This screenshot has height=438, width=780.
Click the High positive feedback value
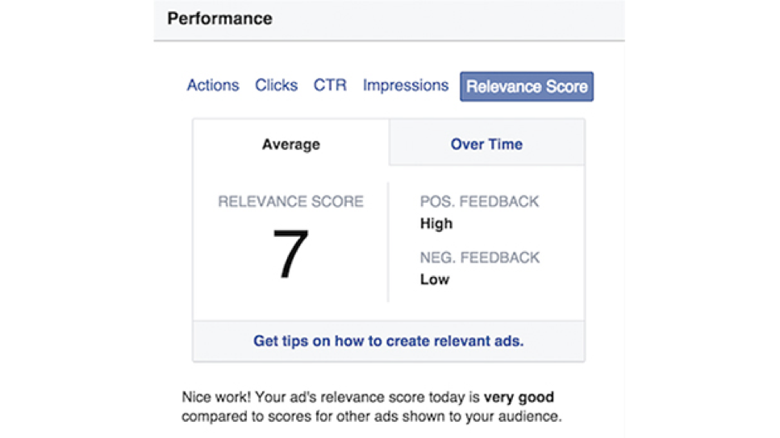tap(436, 224)
